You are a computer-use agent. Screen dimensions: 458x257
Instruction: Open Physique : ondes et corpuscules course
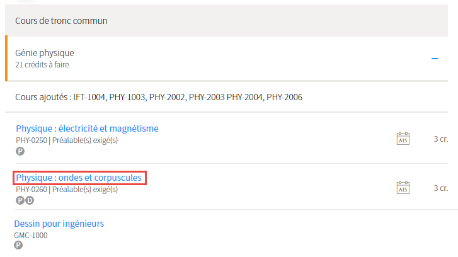coord(79,178)
